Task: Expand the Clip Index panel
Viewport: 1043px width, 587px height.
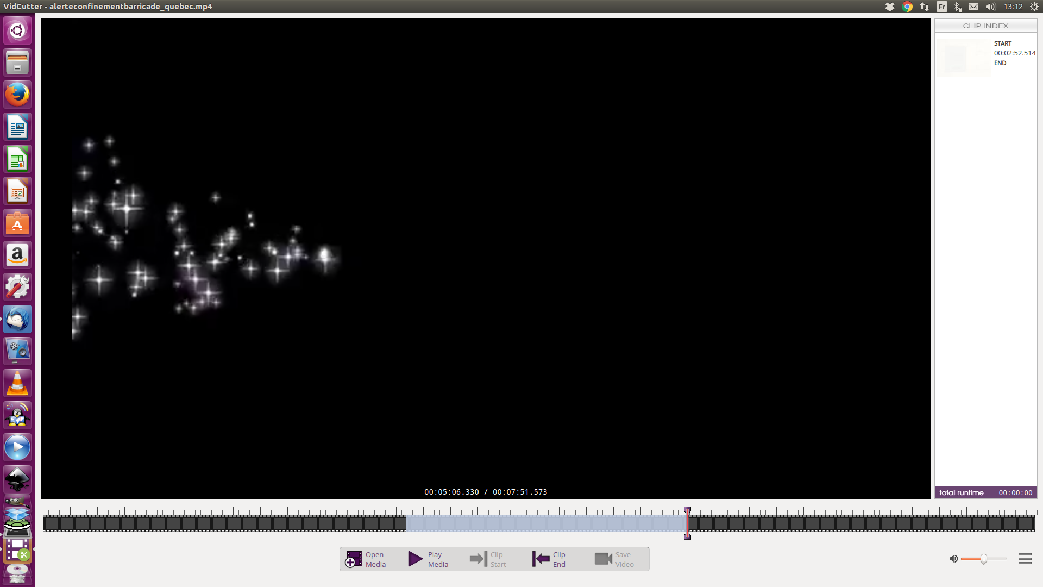Action: pyautogui.click(x=986, y=26)
